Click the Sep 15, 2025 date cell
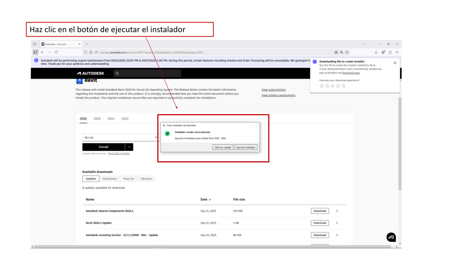 [x=208, y=223]
